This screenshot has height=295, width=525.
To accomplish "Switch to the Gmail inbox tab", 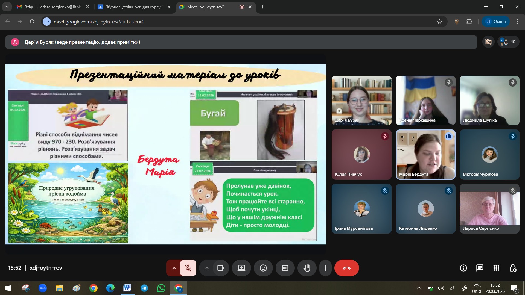I will pyautogui.click(x=52, y=7).
